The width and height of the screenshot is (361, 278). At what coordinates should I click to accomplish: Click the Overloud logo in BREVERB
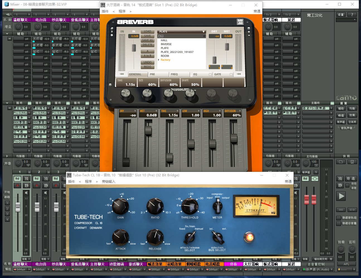pyautogui.click(x=240, y=22)
